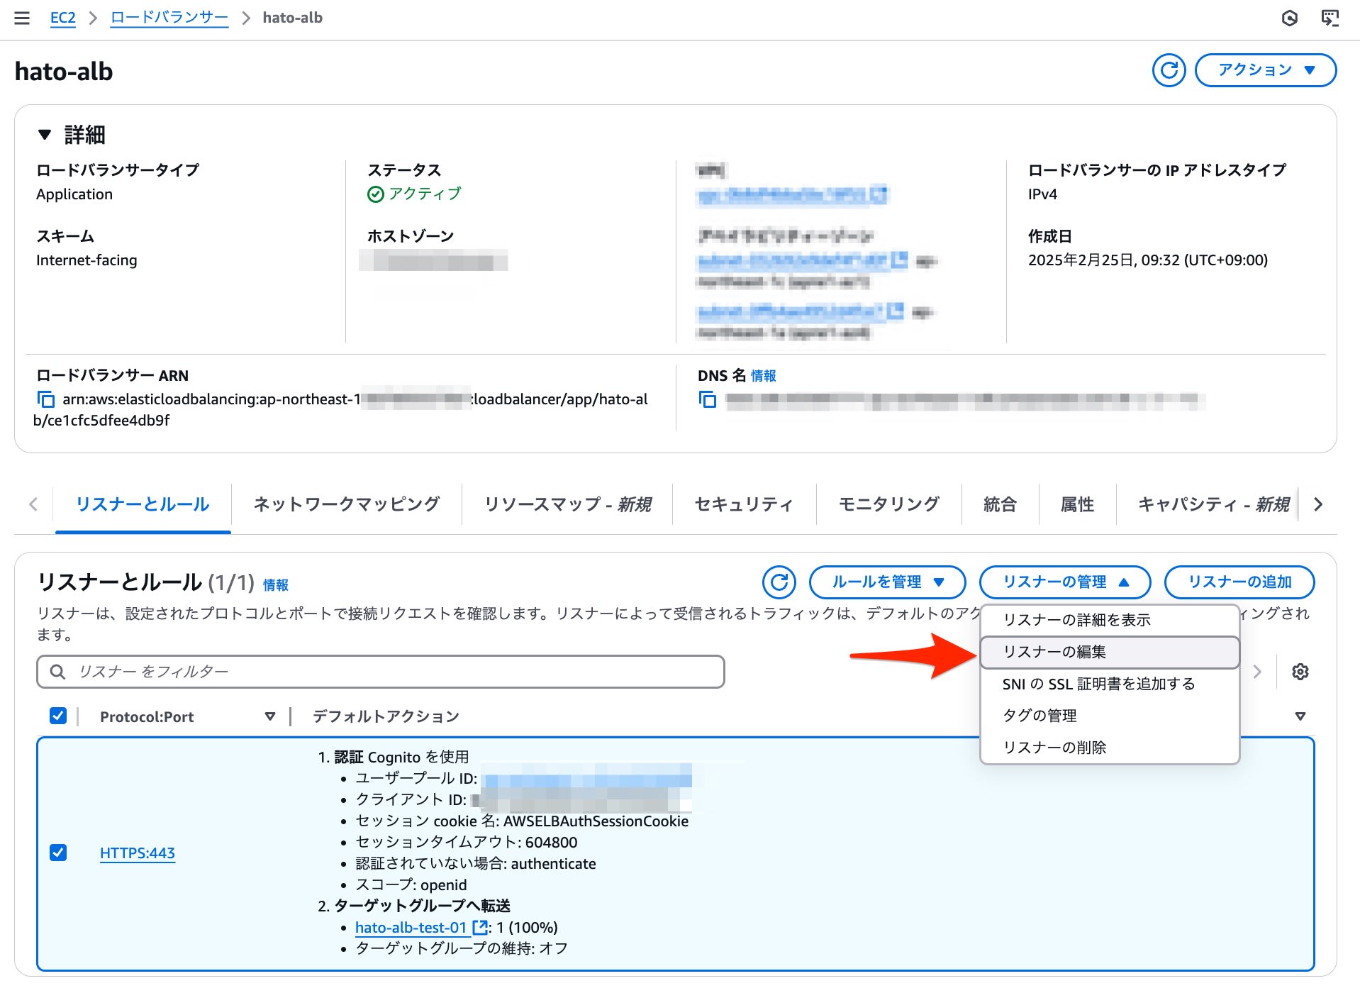Click the Protocol:Port column header text
Image resolution: width=1360 pixels, height=993 pixels.
147,716
